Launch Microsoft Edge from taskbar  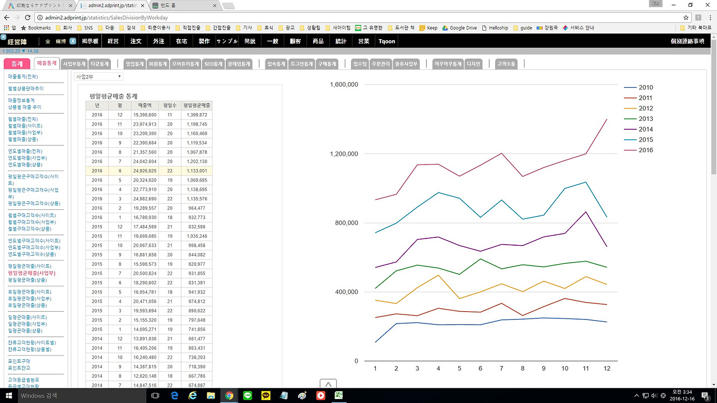tap(174, 396)
